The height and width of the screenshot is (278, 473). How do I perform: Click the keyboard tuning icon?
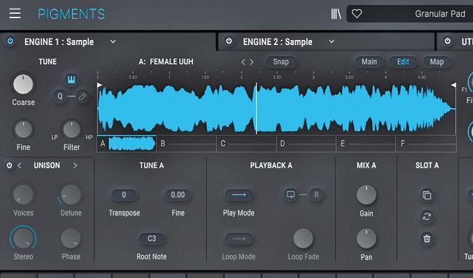[71, 80]
